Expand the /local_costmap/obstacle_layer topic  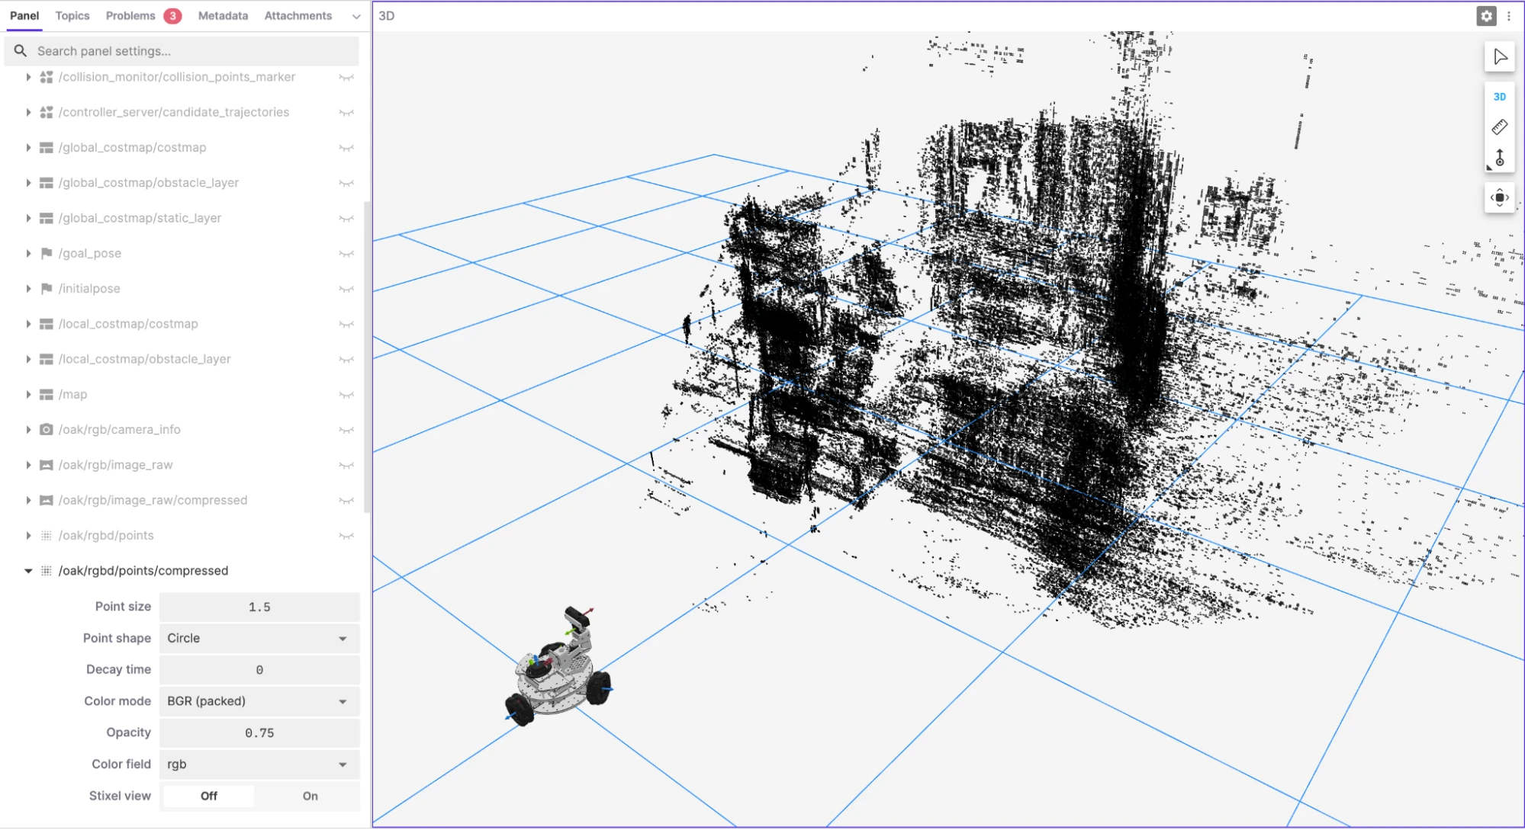pyautogui.click(x=28, y=359)
